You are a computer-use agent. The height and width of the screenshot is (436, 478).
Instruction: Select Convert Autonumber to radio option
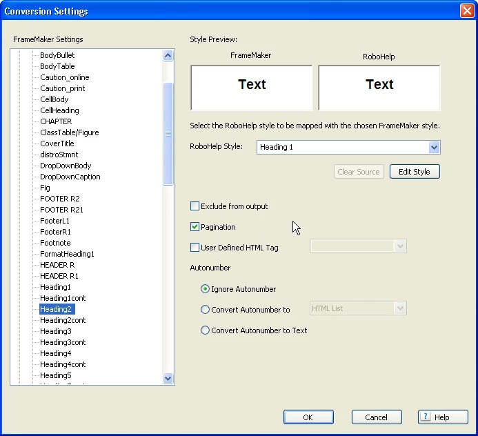tap(205, 310)
